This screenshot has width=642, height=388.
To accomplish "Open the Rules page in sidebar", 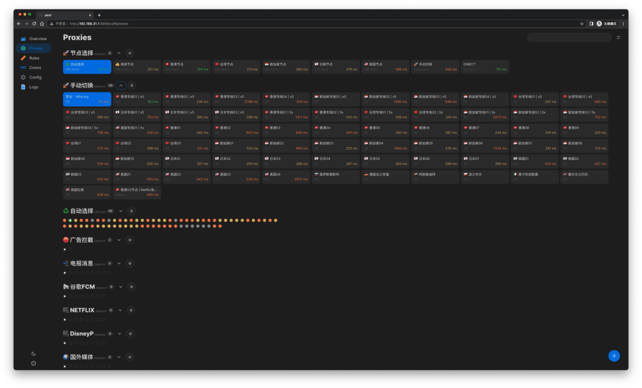I will tap(34, 58).
